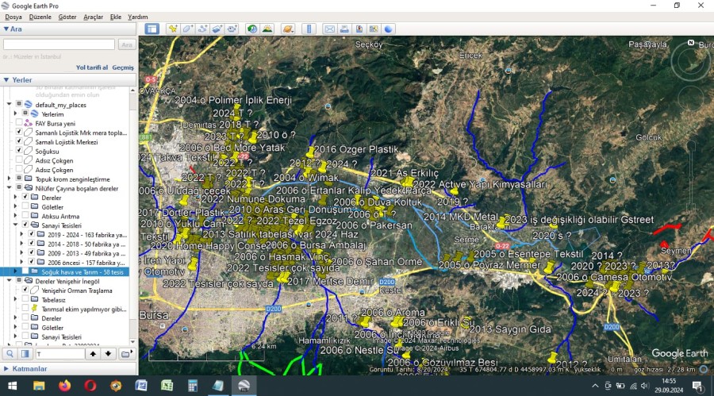Screen dimensions: 714x396
Task: Select the Add Polygon tool
Action: (x=187, y=29)
